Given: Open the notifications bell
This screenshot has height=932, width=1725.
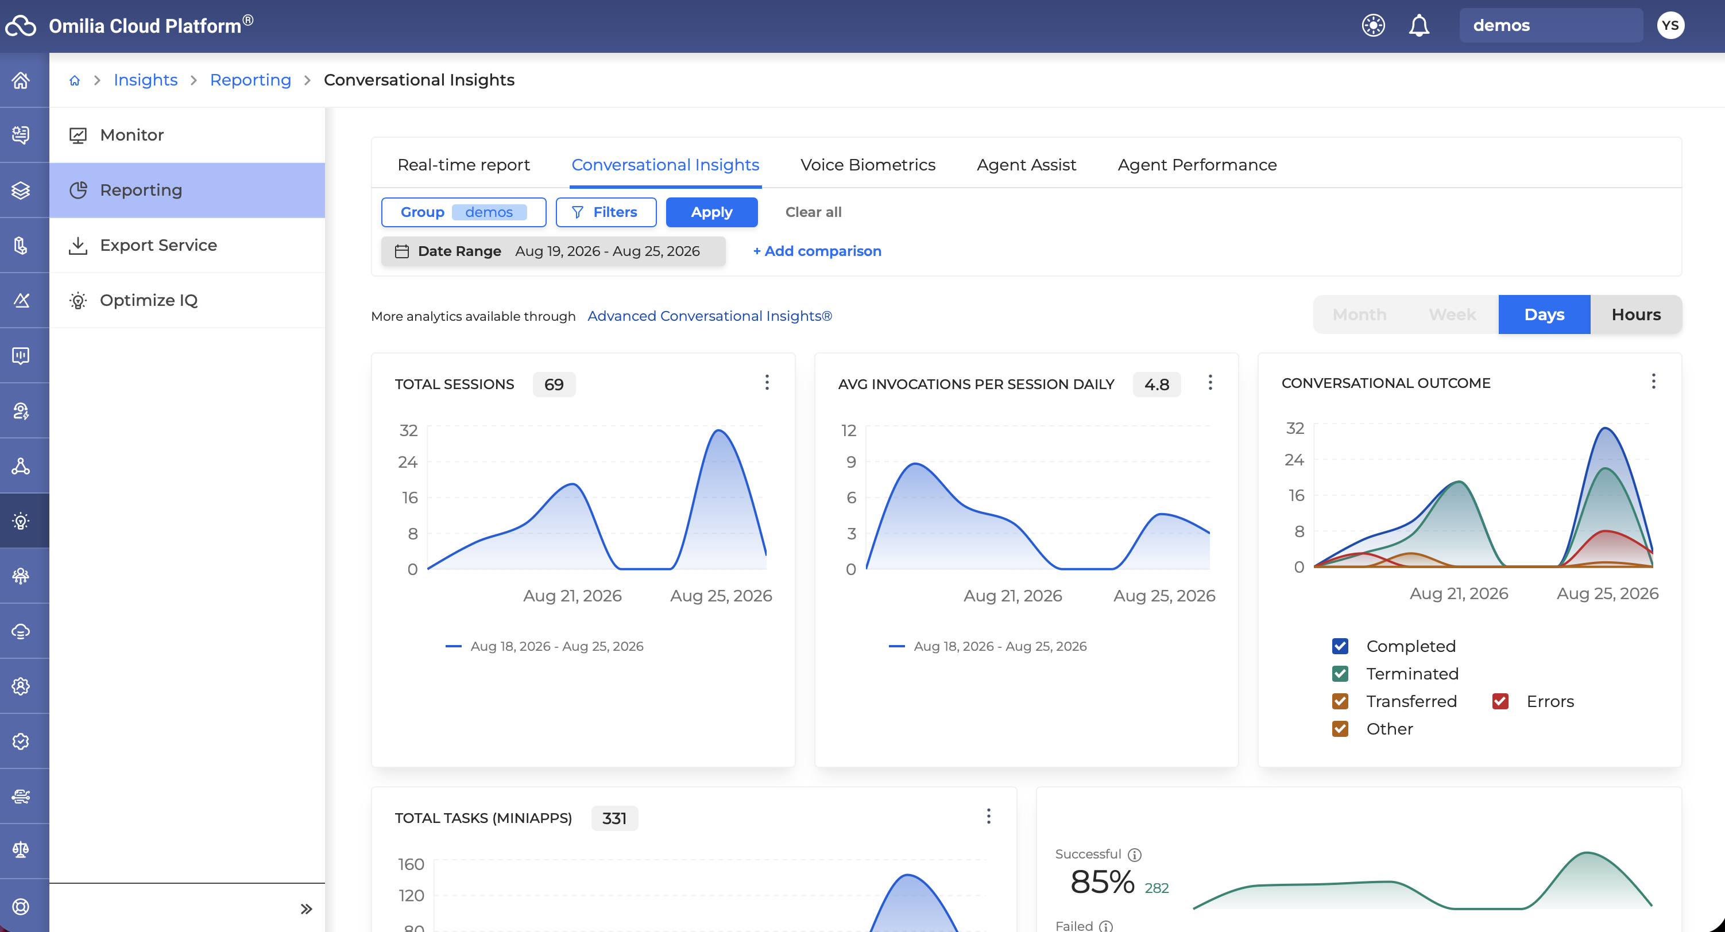Looking at the screenshot, I should click(x=1419, y=25).
